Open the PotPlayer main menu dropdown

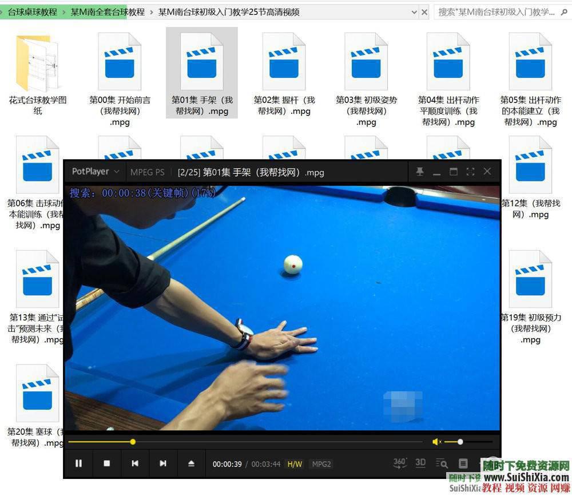96,172
